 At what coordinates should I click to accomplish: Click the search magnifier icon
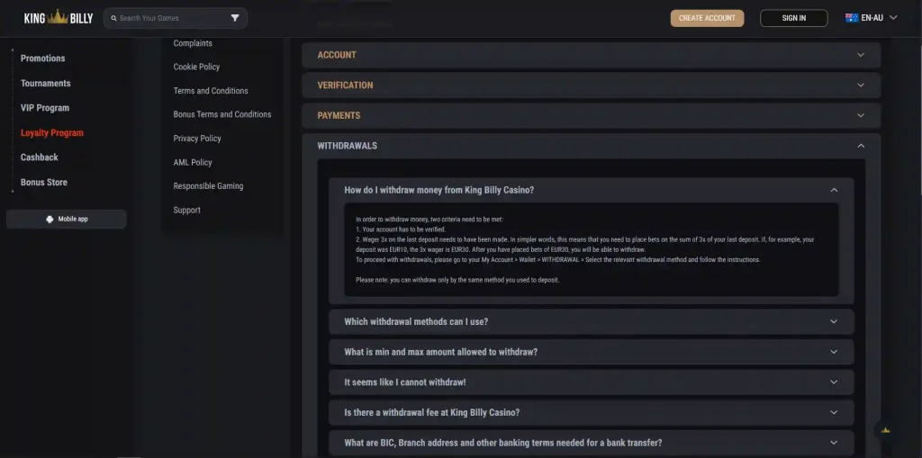(x=114, y=18)
